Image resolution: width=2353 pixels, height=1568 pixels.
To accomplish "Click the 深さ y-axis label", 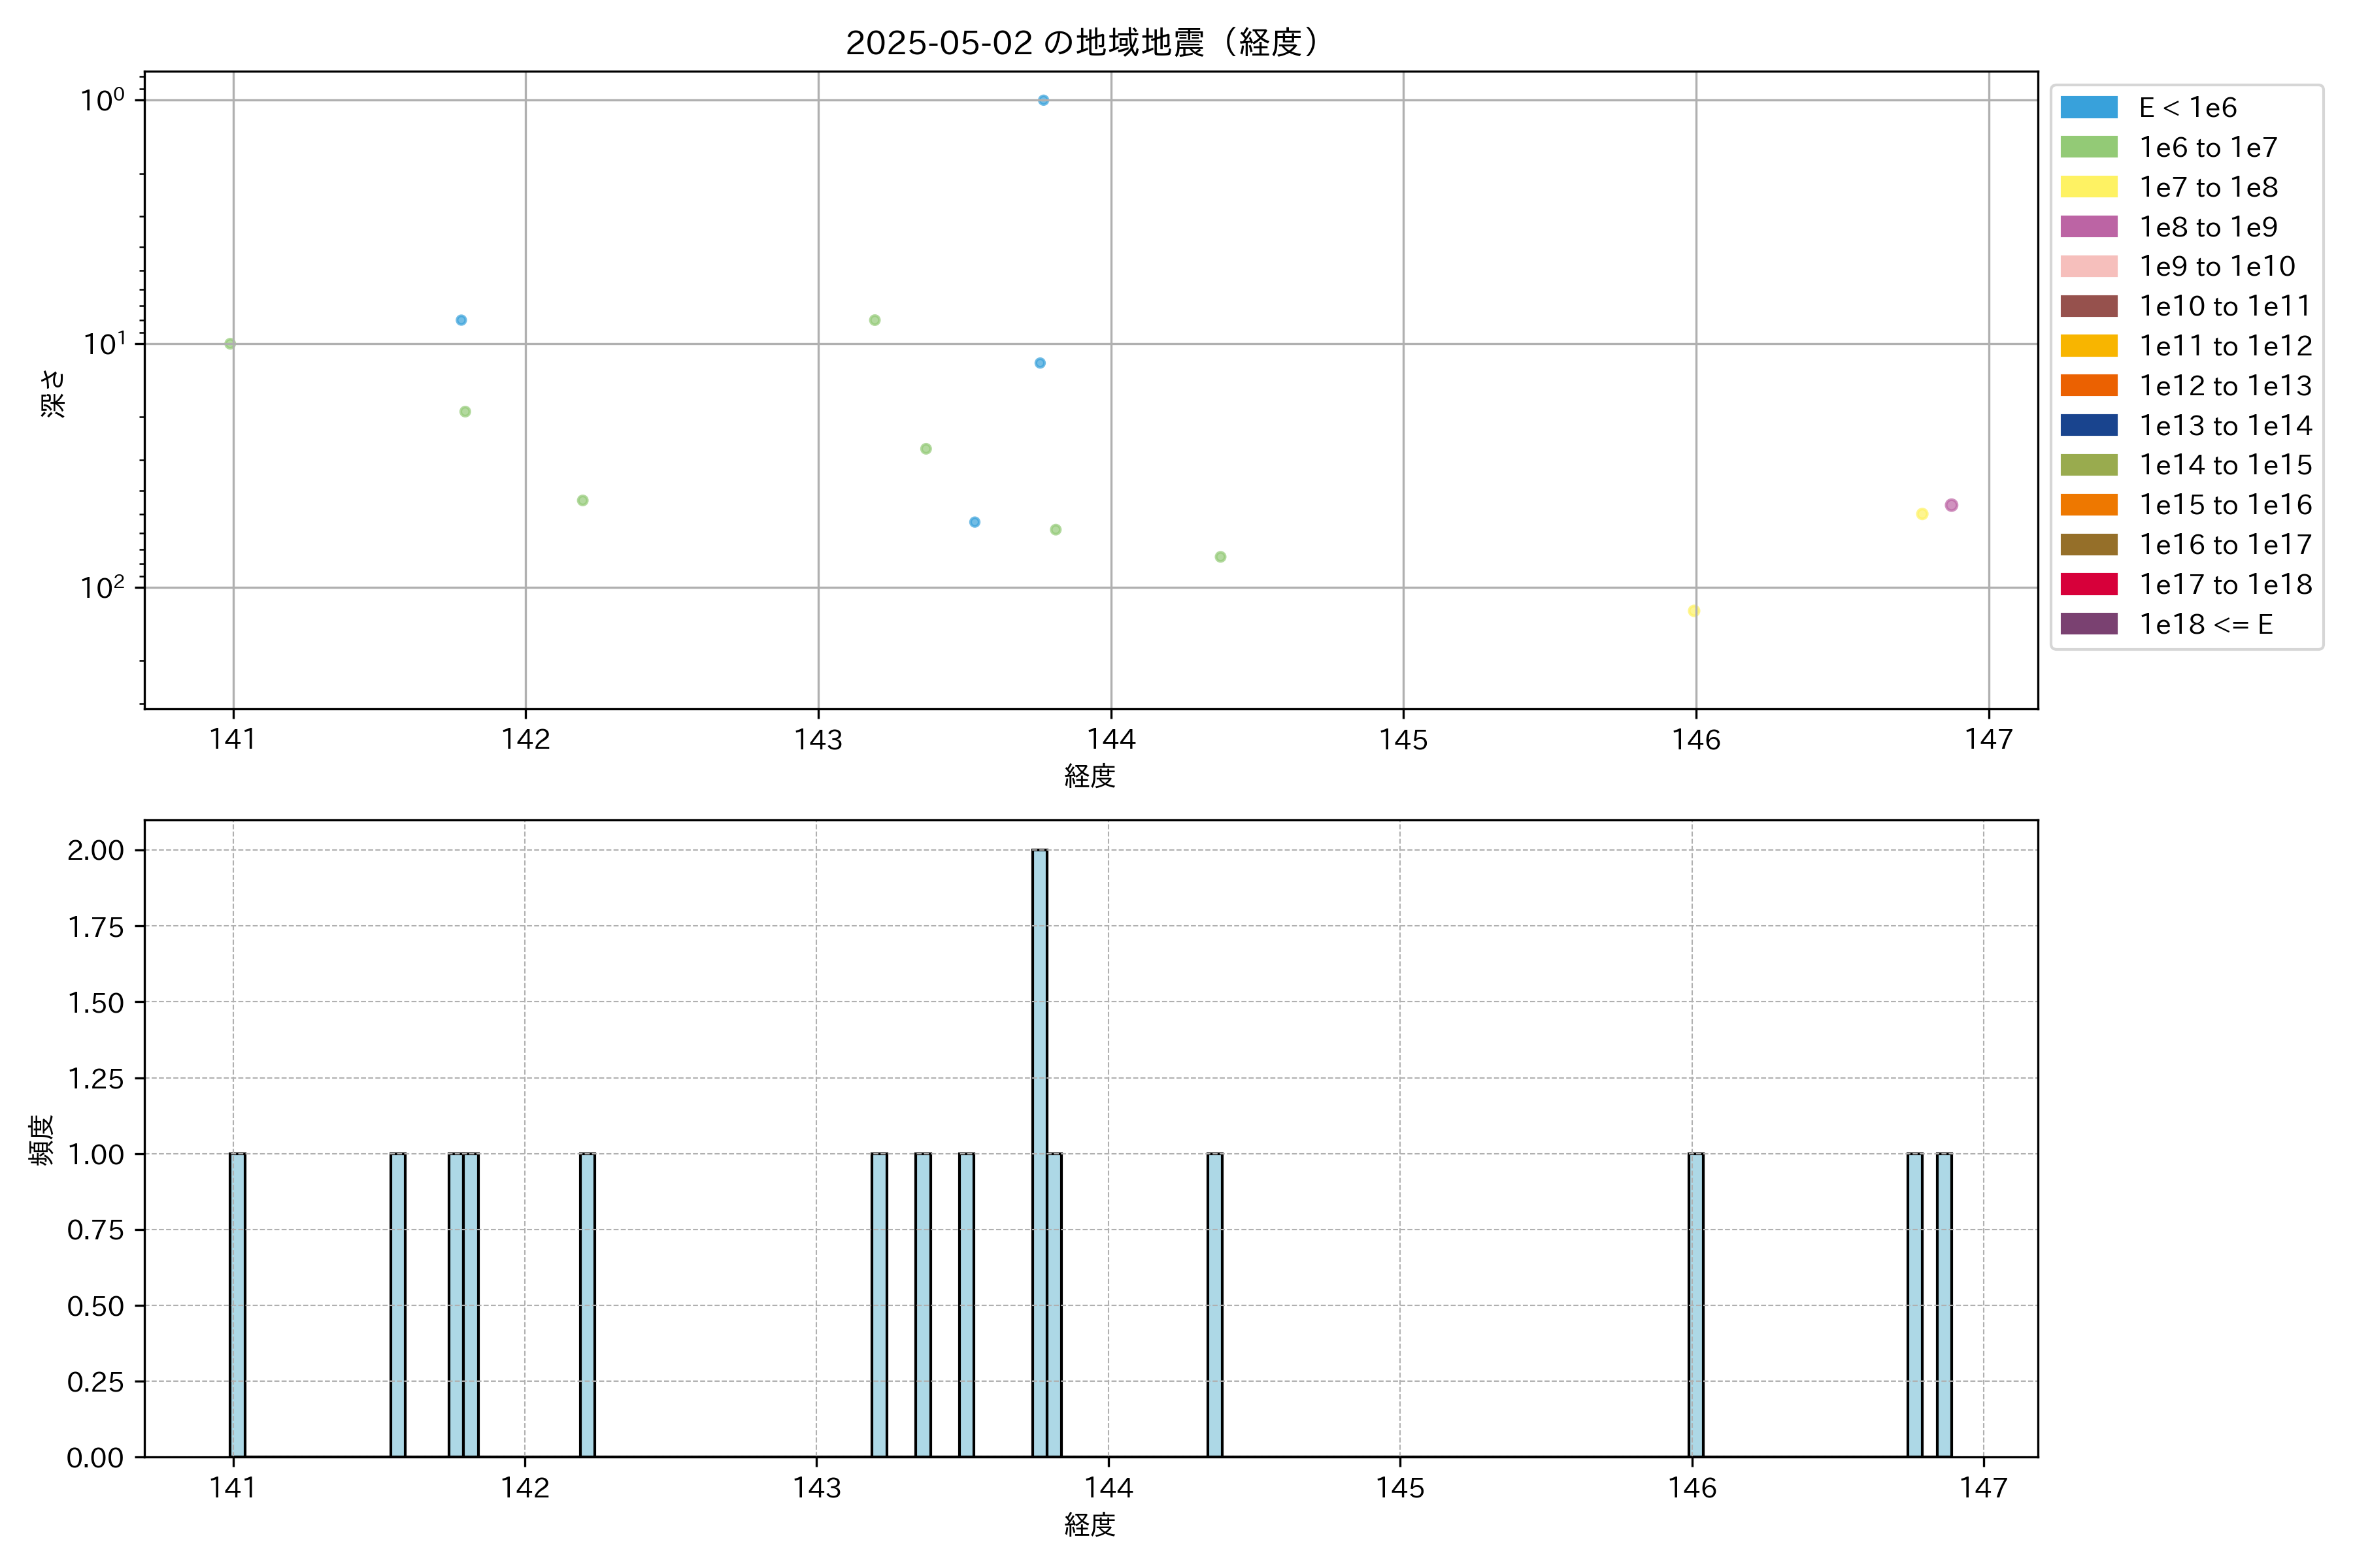I will click(x=52, y=393).
